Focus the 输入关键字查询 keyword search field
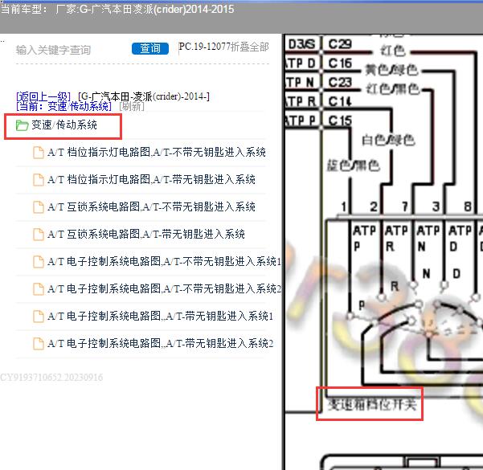 coord(72,50)
